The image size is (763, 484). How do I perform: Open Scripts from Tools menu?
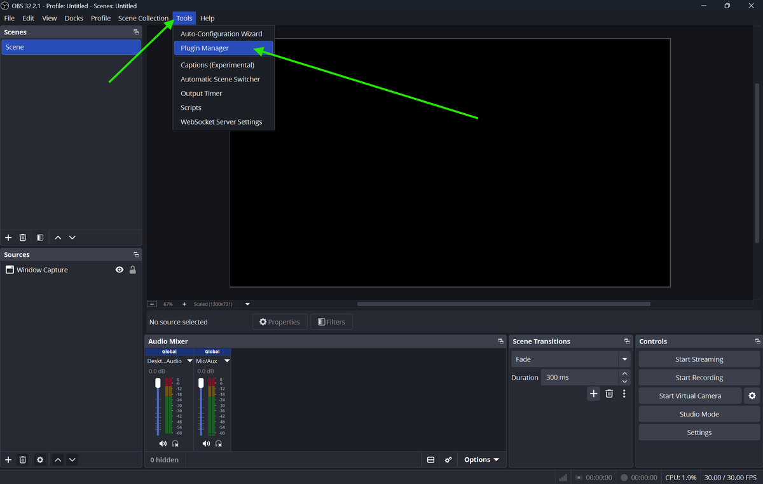(x=223, y=107)
